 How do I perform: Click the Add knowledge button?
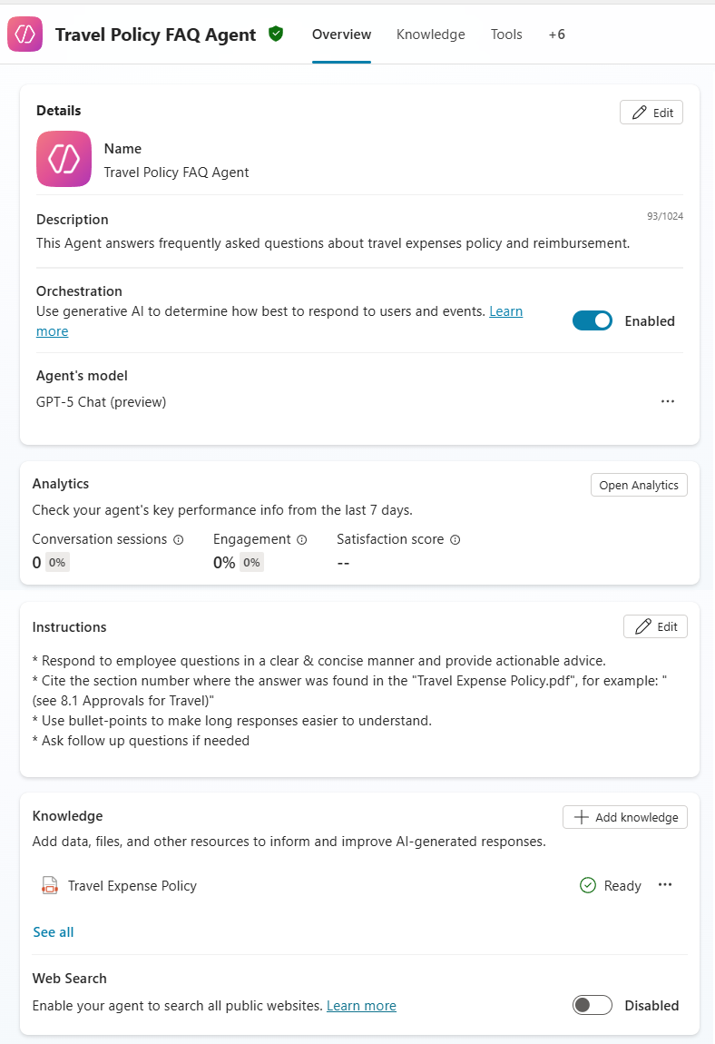tap(625, 817)
